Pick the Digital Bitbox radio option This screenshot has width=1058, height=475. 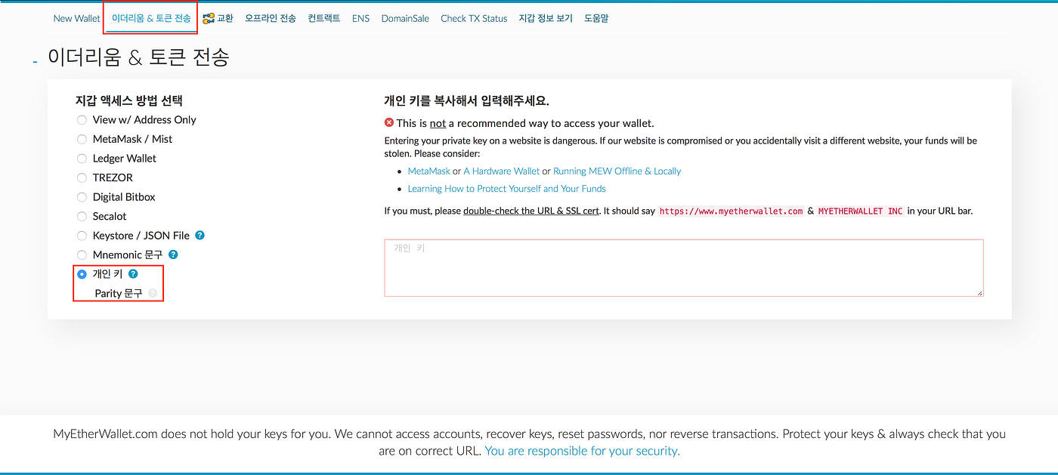tap(82, 196)
